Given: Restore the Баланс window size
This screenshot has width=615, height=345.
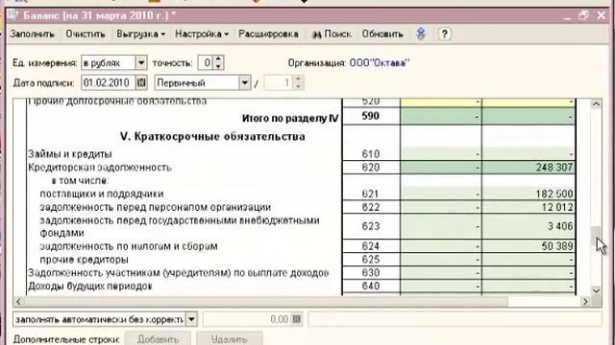Looking at the screenshot, I should pyautogui.click(x=584, y=15).
